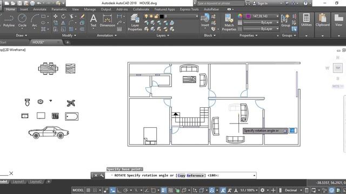This screenshot has height=194, width=346.
Task: Plot the drawing using printer icon
Action: pos(32,3)
